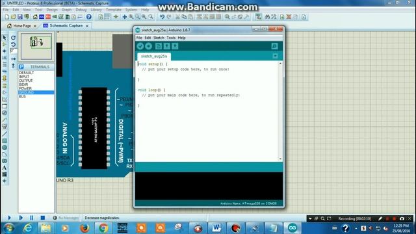Image resolution: width=416 pixels, height=234 pixels.
Task: Click Save Project disk icon in Proteus
Action: coord(20,17)
